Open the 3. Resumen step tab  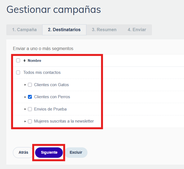coord(104,30)
